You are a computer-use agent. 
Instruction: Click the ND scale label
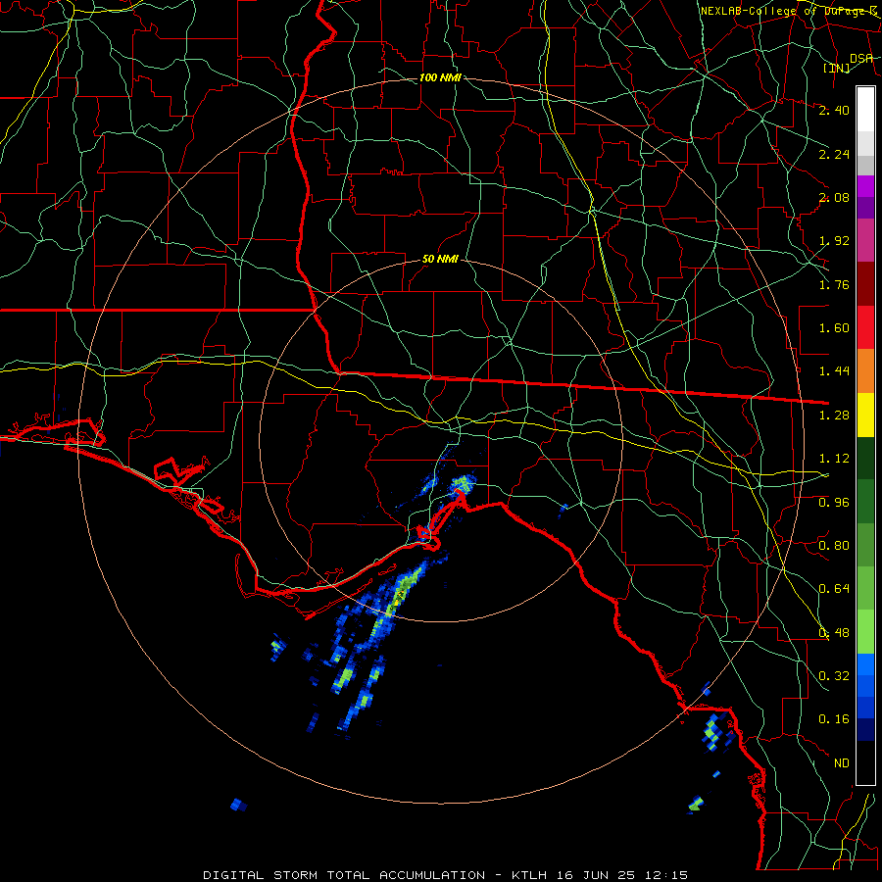[x=842, y=763]
